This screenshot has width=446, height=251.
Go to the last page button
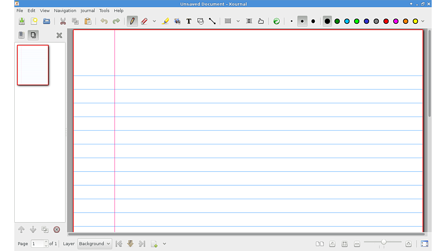tap(142, 244)
